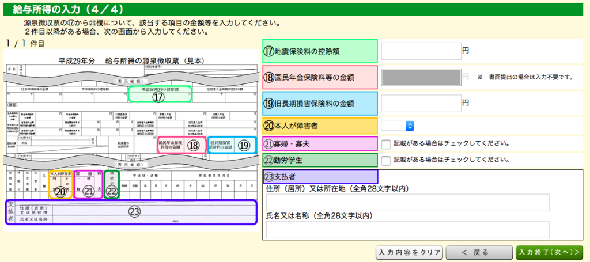Click the ⑳ 本人が障害者 box on sample slip
Viewport: 590px width, 262px height.
(x=60, y=184)
